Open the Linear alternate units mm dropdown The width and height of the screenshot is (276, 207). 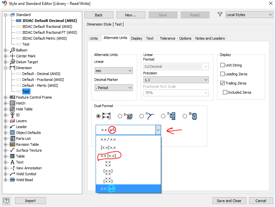pos(114,71)
